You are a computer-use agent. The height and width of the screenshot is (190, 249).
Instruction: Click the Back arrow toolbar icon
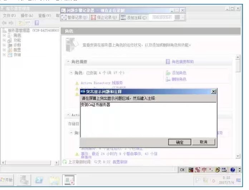click(4, 23)
